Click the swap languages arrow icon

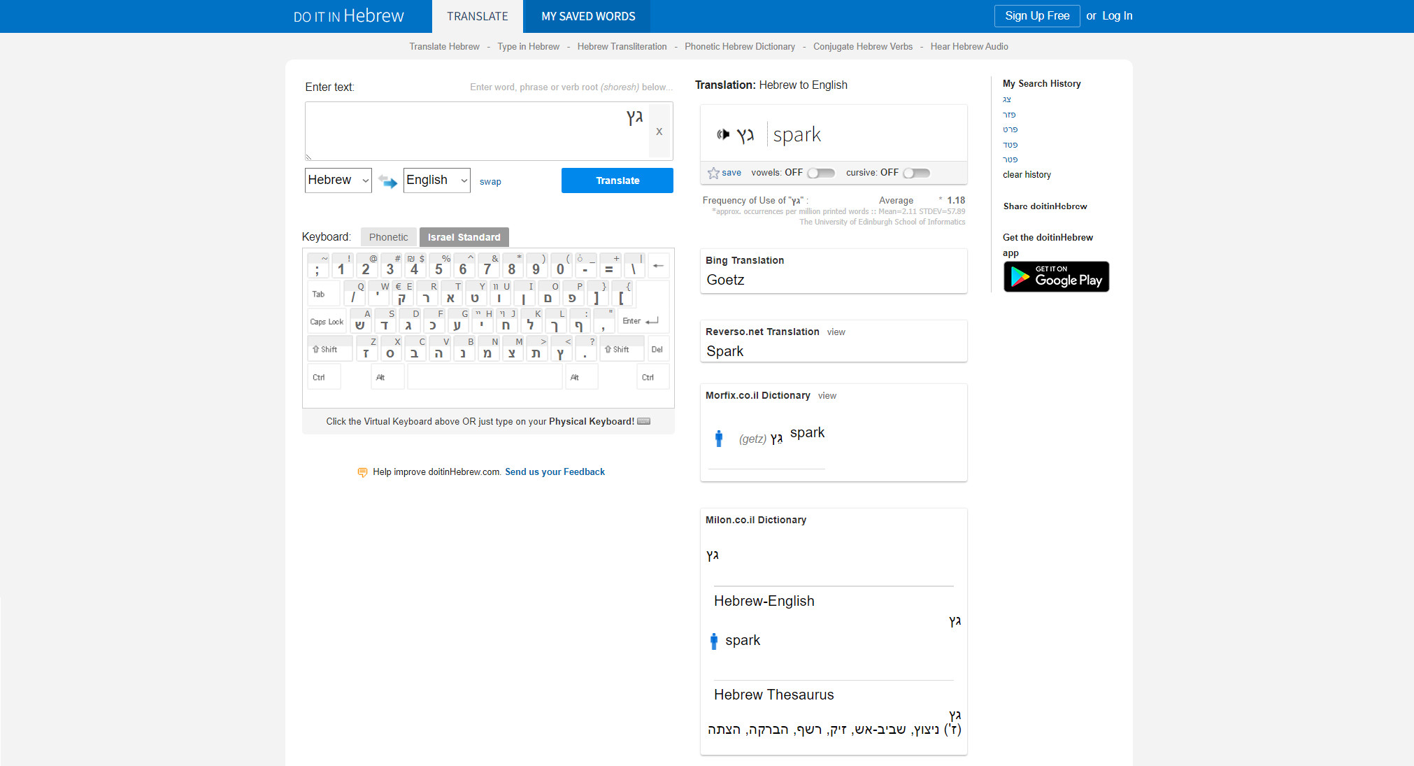(387, 181)
